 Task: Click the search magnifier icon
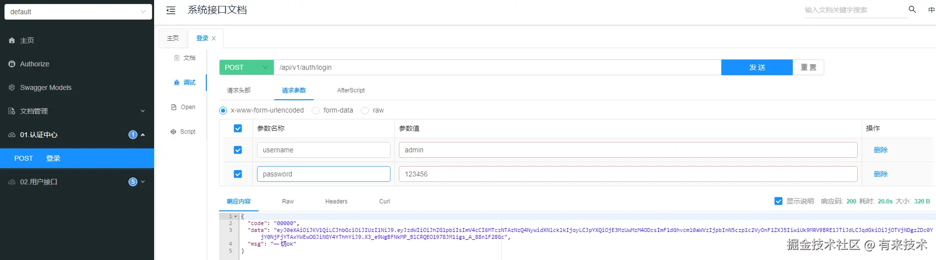coord(912,9)
